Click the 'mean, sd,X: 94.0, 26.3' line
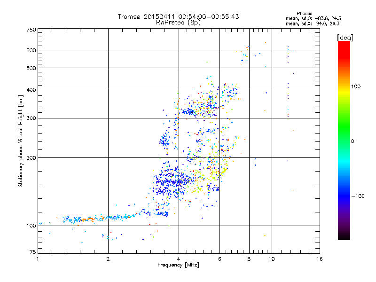Screen dimensions: 376x282 coord(313,23)
